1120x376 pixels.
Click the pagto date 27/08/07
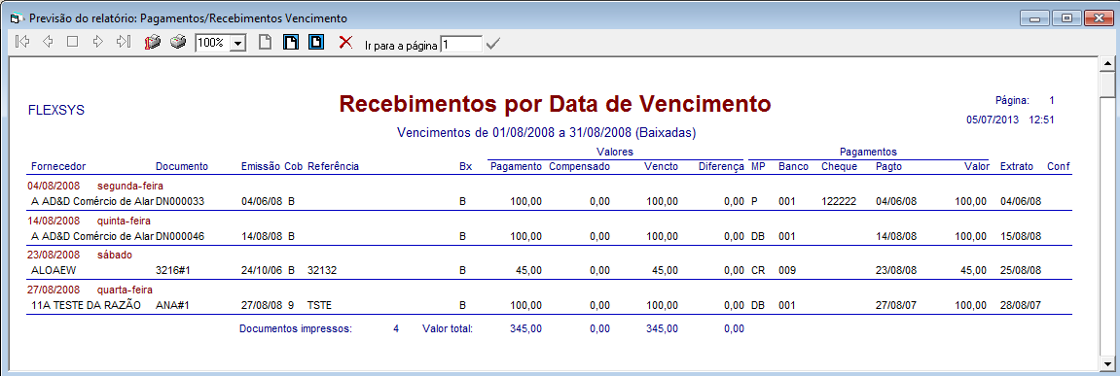[896, 305]
